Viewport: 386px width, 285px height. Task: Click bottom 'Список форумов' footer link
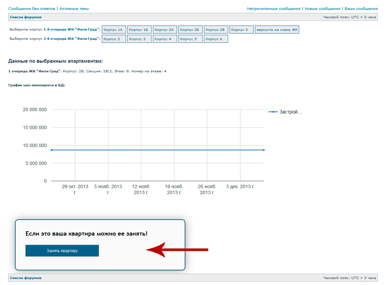tap(26, 278)
